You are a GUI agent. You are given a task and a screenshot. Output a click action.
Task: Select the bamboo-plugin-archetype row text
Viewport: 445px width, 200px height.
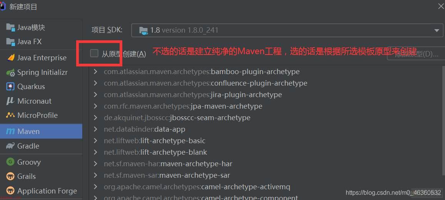(202, 72)
